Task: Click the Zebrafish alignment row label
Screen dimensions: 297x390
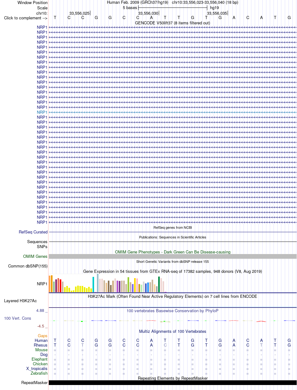Action: click(x=39, y=373)
